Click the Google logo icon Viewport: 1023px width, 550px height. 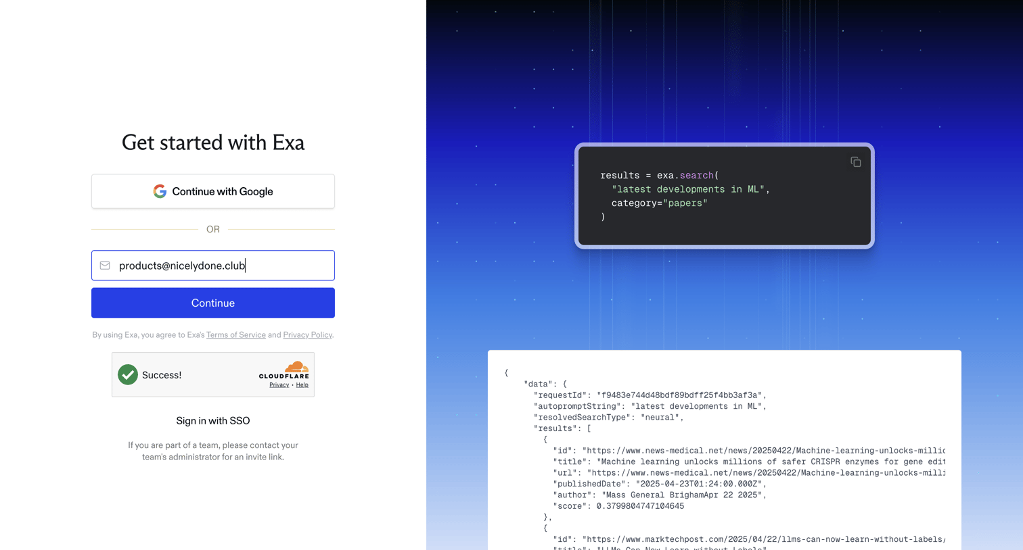click(160, 191)
